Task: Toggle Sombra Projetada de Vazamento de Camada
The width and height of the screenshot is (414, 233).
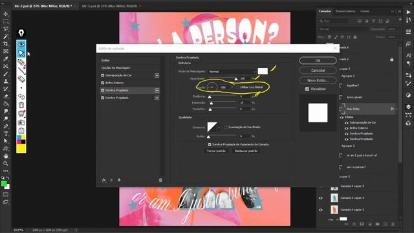Action: pos(210,144)
